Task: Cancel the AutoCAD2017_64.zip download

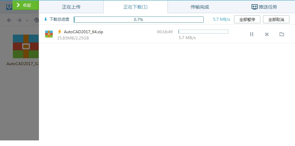Action: [x=267, y=34]
